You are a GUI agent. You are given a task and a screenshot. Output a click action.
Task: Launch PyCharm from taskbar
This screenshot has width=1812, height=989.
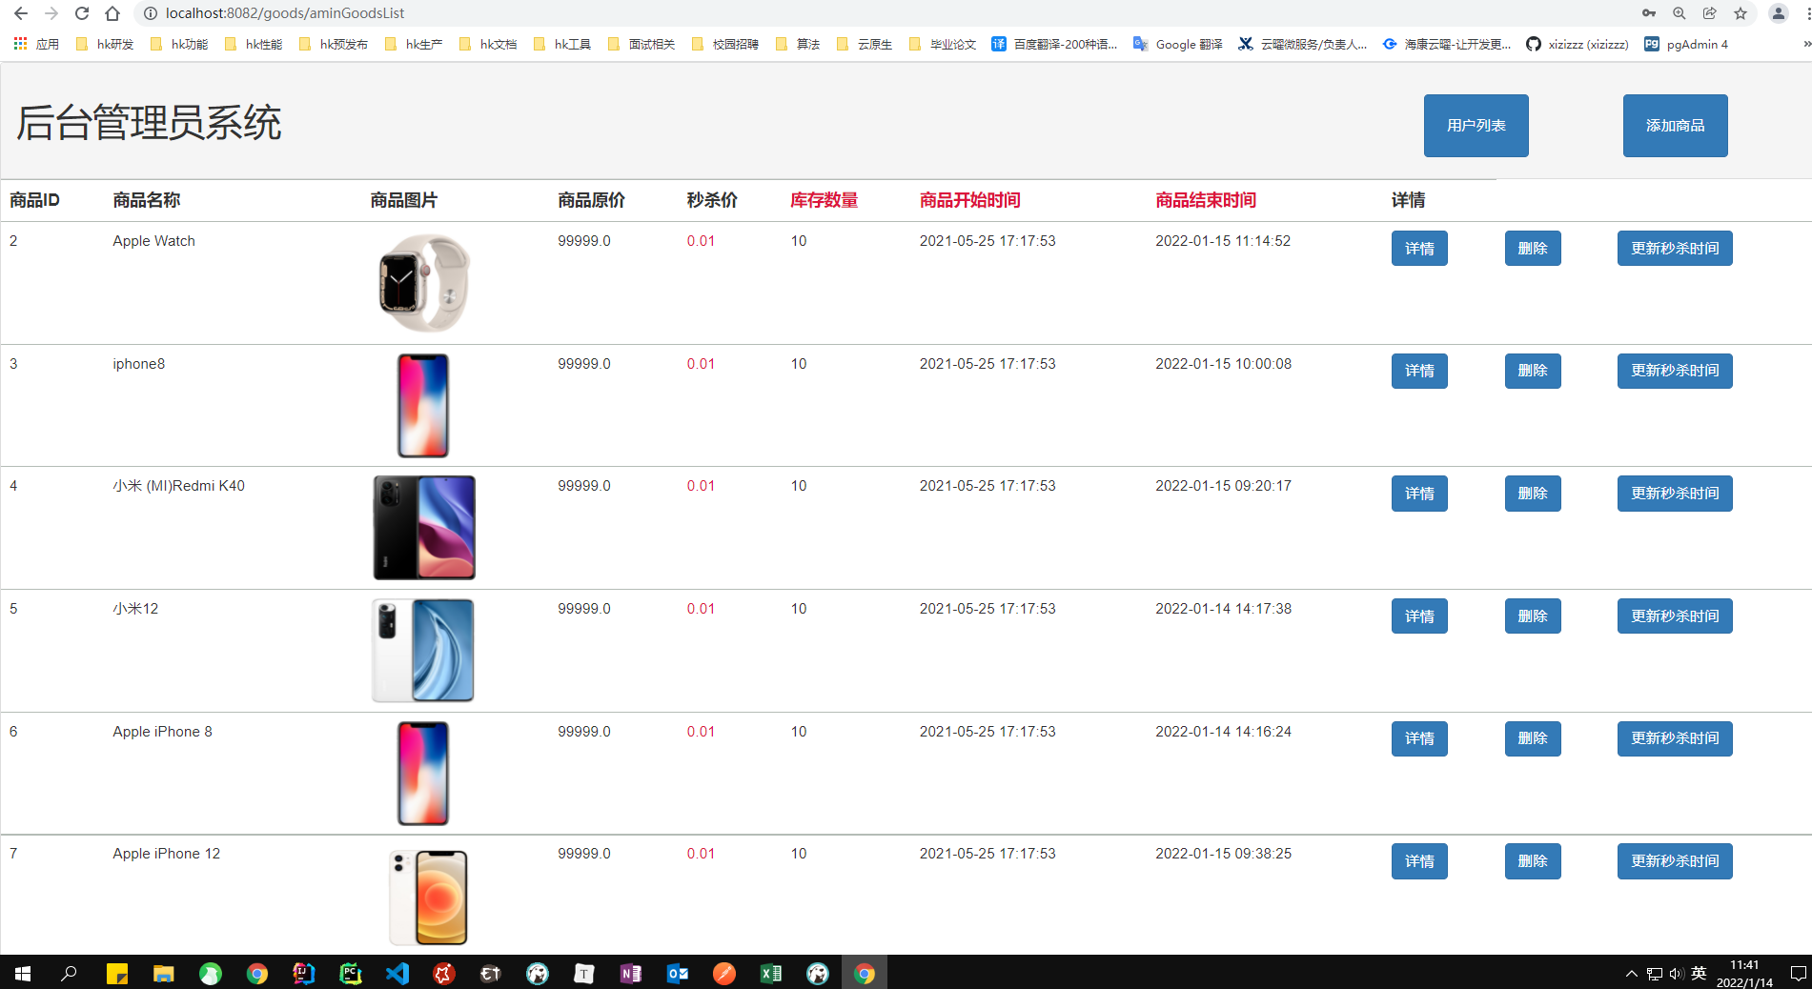pyautogui.click(x=350, y=973)
